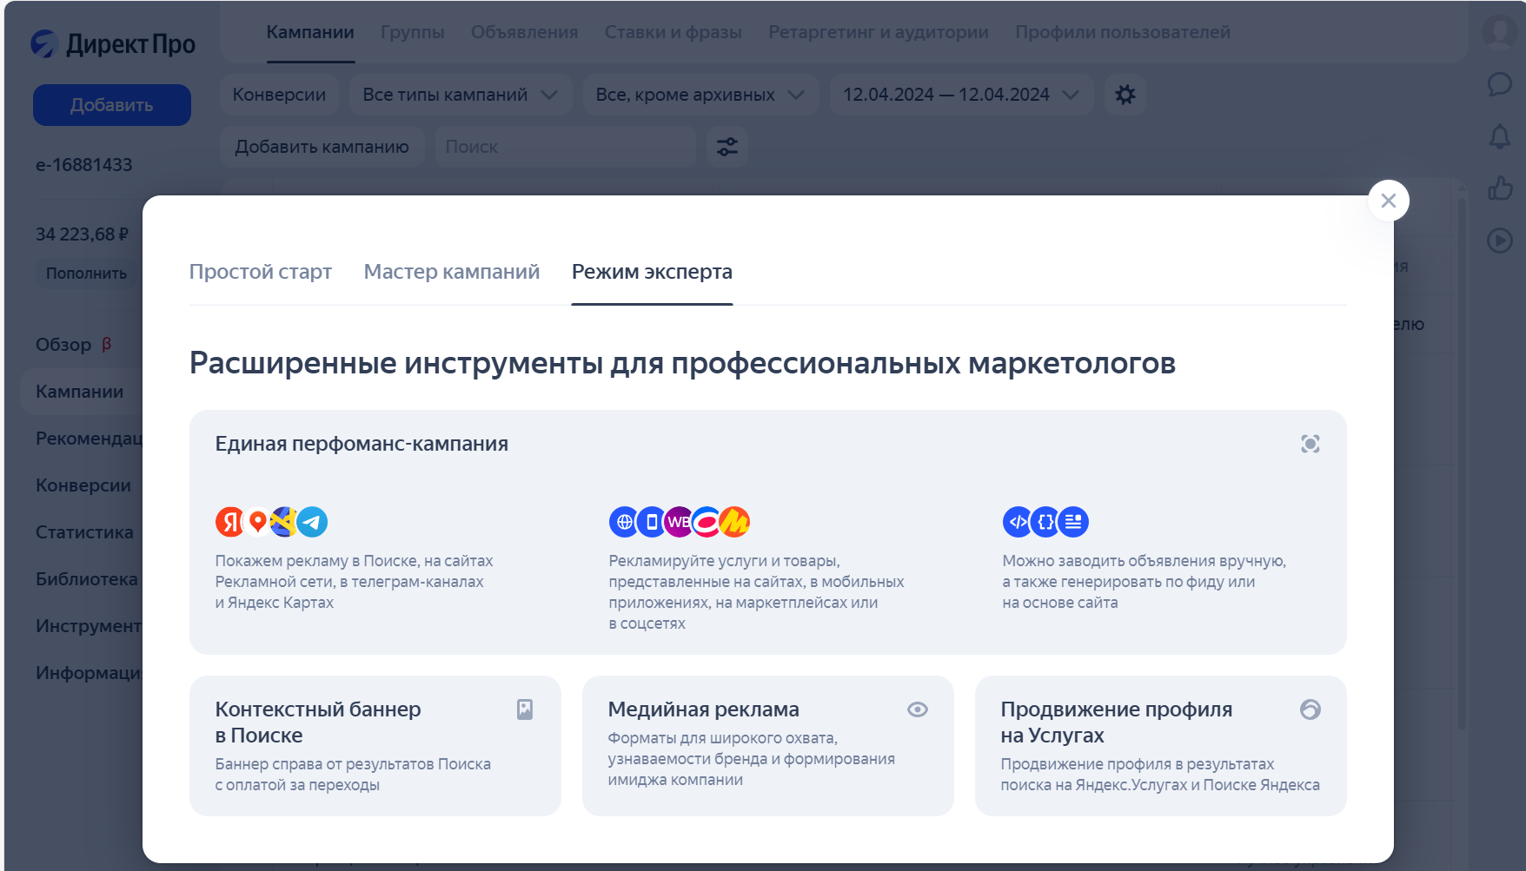The height and width of the screenshot is (871, 1526).
Task: Click the Yandex Market icon
Action: click(735, 522)
